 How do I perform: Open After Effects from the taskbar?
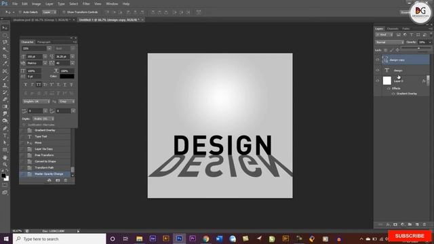tap(153, 239)
